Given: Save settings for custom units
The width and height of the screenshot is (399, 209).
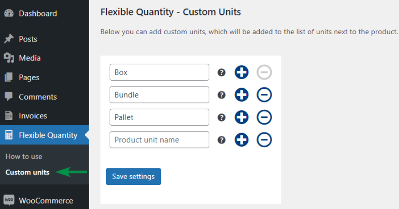Looking at the screenshot, I should (x=133, y=177).
